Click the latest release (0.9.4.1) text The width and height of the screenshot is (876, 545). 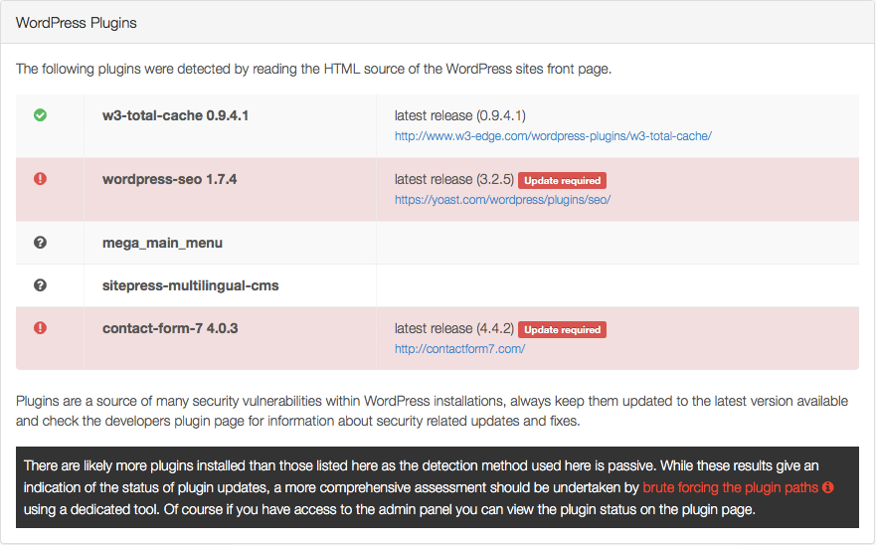click(x=459, y=115)
